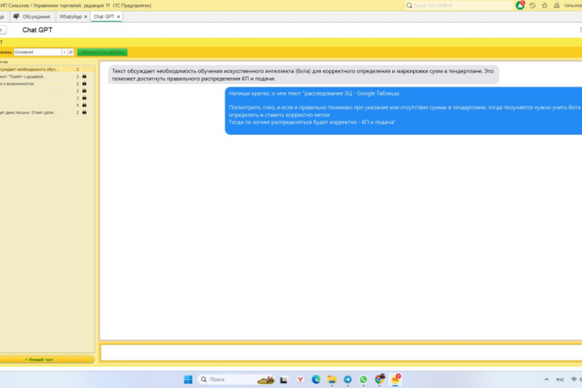Open WhatsApp from the taskbar
The image size is (582, 388).
(364, 379)
